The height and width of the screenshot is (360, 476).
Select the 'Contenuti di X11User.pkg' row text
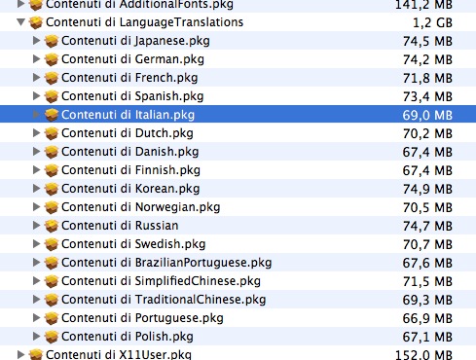[x=119, y=354]
